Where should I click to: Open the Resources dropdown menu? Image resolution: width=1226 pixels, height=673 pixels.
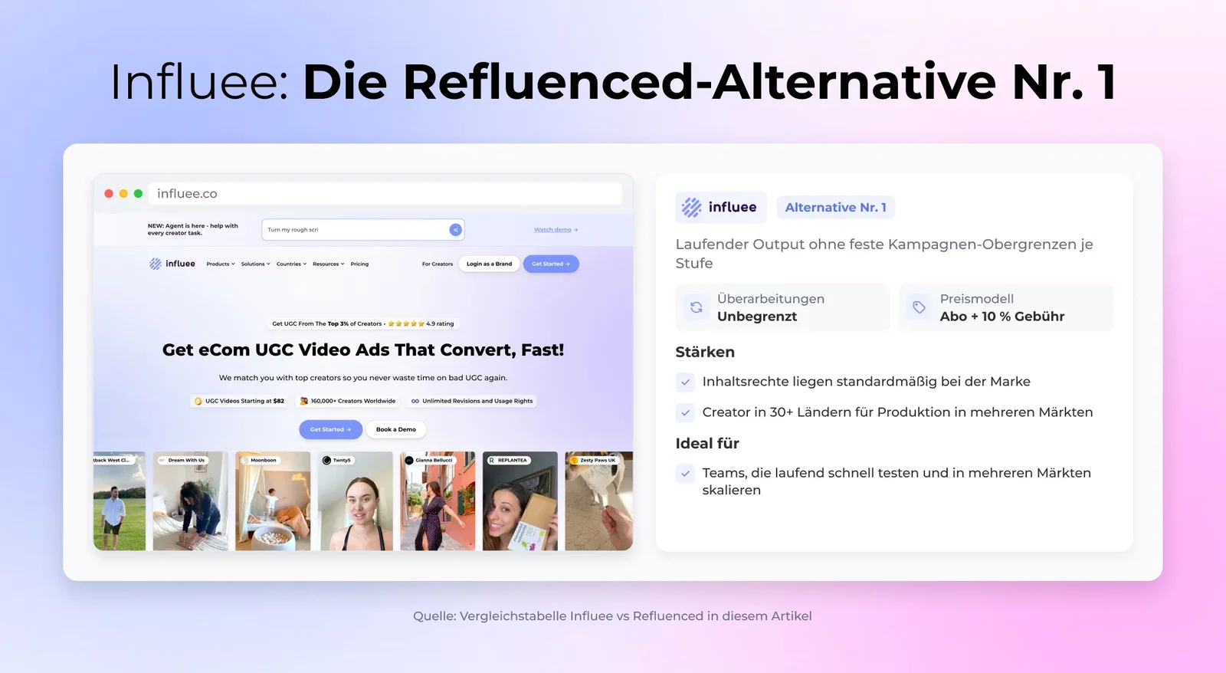click(329, 264)
